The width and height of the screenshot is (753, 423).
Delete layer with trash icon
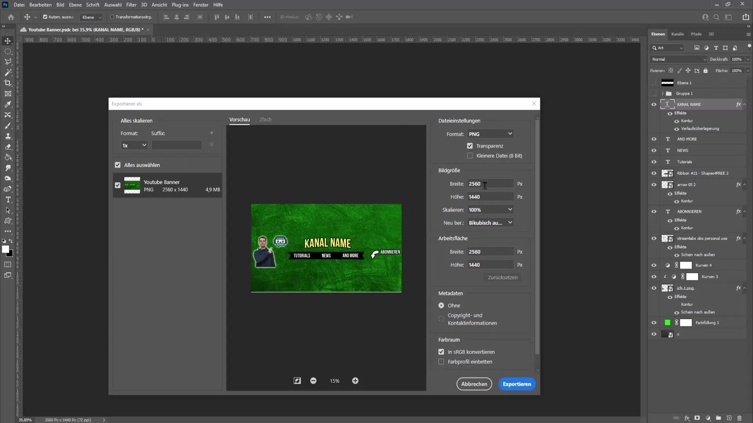(740, 418)
